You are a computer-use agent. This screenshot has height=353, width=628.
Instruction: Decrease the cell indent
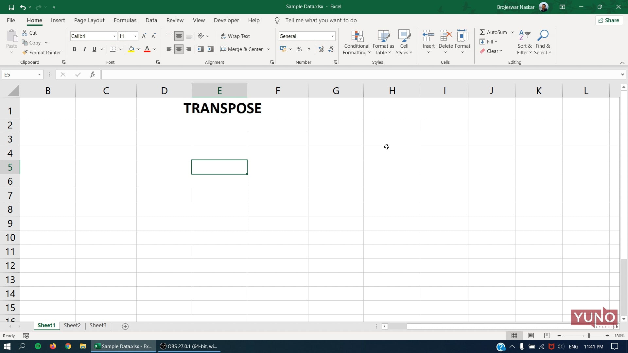(201, 49)
